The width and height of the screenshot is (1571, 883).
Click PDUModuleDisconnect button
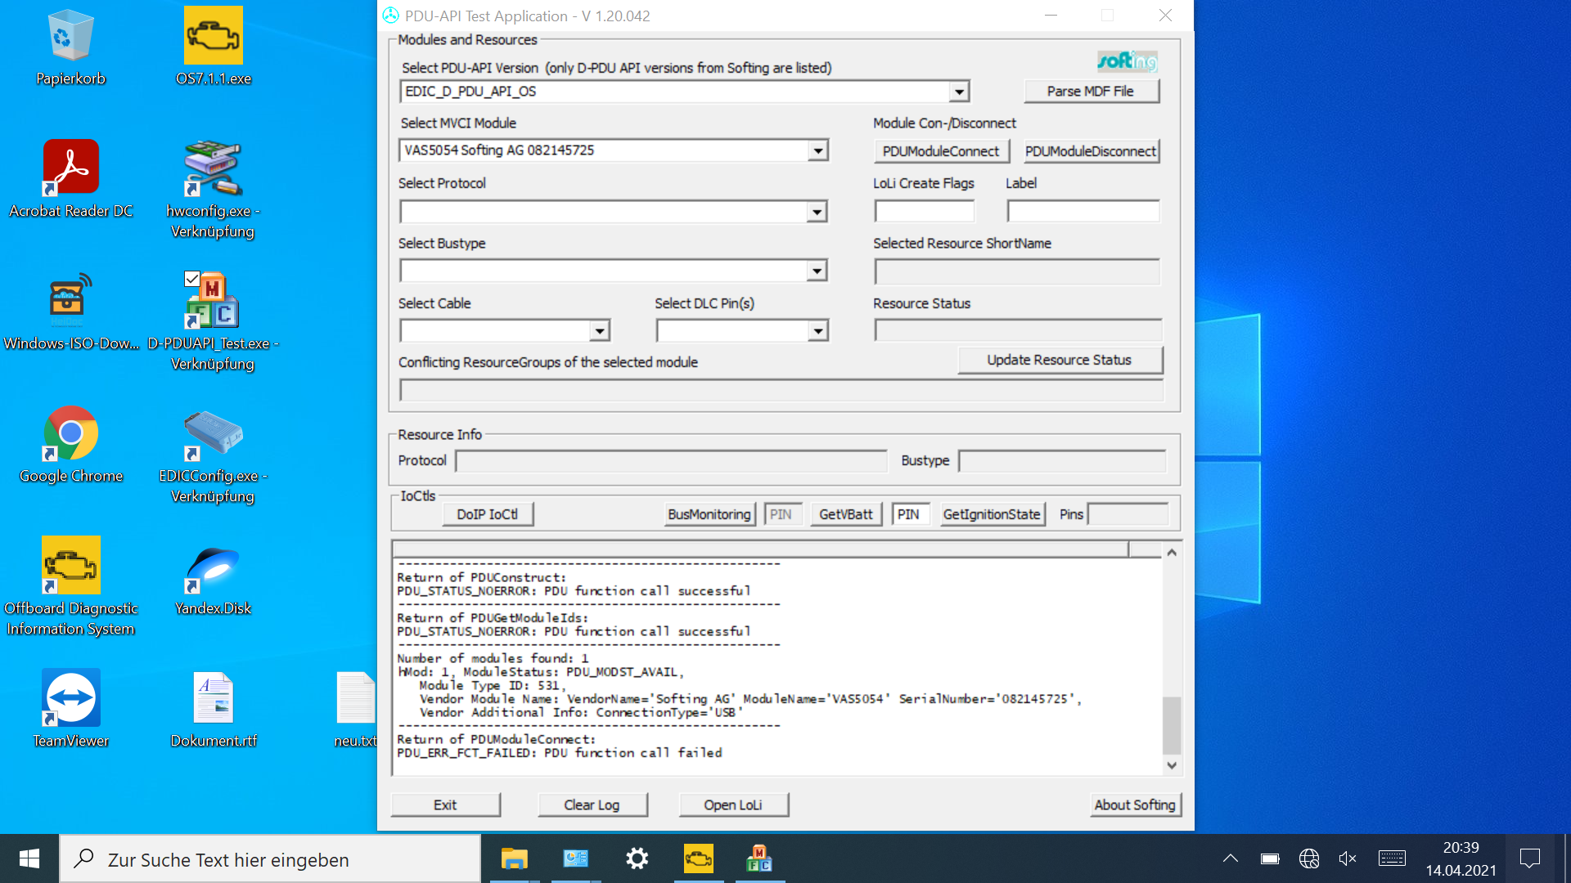[1092, 151]
